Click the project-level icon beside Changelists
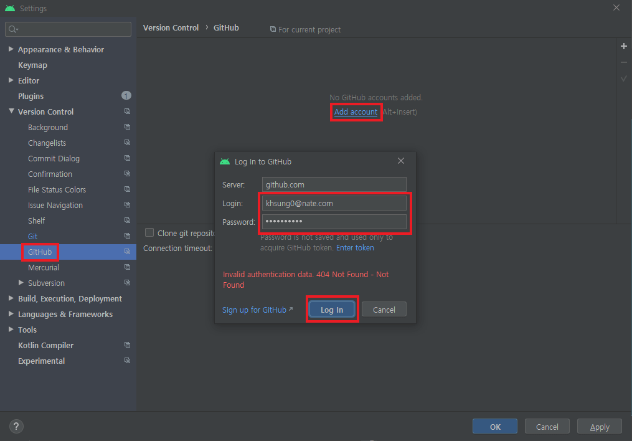Screen dimensions: 632x441 128,143
